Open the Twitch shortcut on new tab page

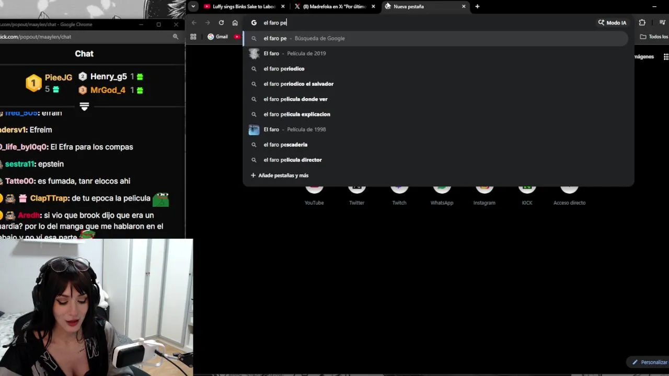coord(399,195)
